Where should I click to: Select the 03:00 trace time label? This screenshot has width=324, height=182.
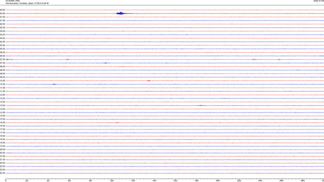click(x=2, y=31)
